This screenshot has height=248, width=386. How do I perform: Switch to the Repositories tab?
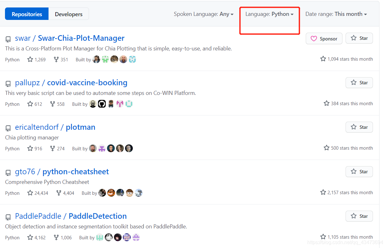27,14
